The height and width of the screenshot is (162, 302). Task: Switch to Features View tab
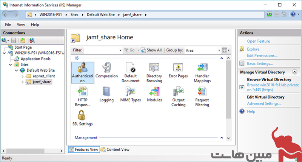84,150
